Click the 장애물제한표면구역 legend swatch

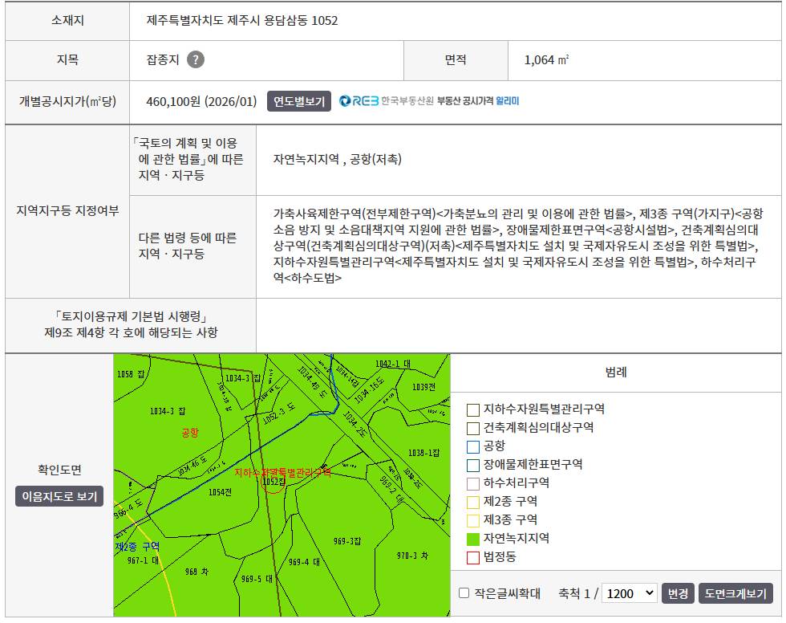pyautogui.click(x=473, y=465)
